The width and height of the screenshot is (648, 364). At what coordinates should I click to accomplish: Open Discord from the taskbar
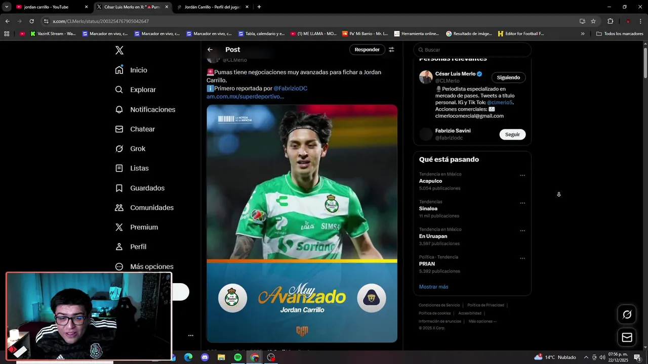(x=205, y=357)
